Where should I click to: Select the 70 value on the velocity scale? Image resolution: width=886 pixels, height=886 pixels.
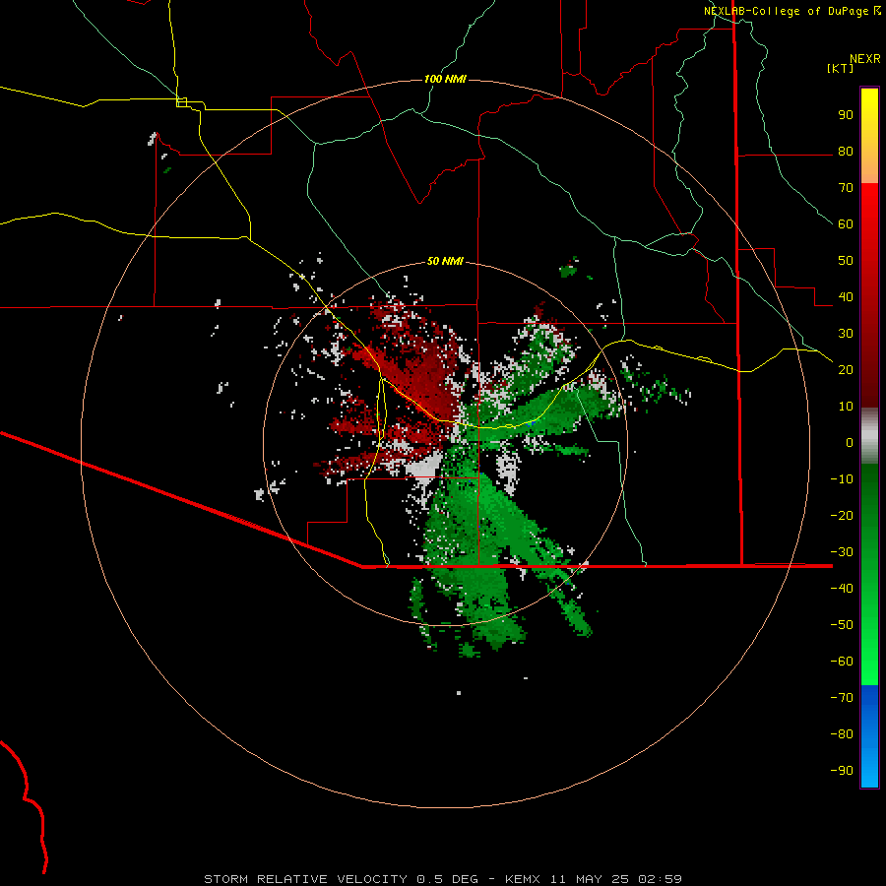[846, 188]
